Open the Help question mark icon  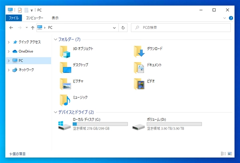coord(231,18)
